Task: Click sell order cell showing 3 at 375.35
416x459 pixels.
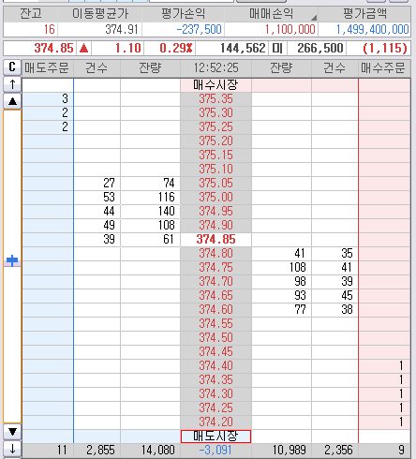Action: 48,98
